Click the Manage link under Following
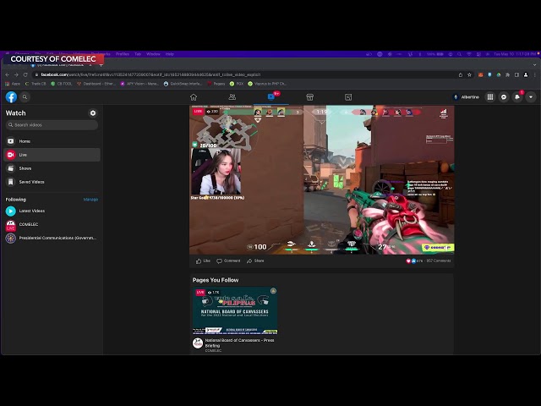The image size is (541, 406). tap(90, 200)
